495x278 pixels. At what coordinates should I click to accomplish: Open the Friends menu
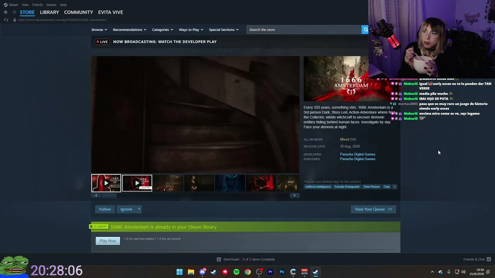click(x=38, y=5)
